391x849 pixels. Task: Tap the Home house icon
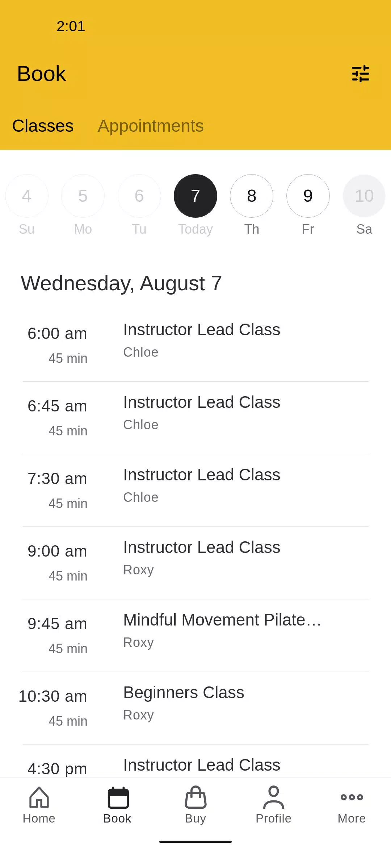tap(39, 797)
